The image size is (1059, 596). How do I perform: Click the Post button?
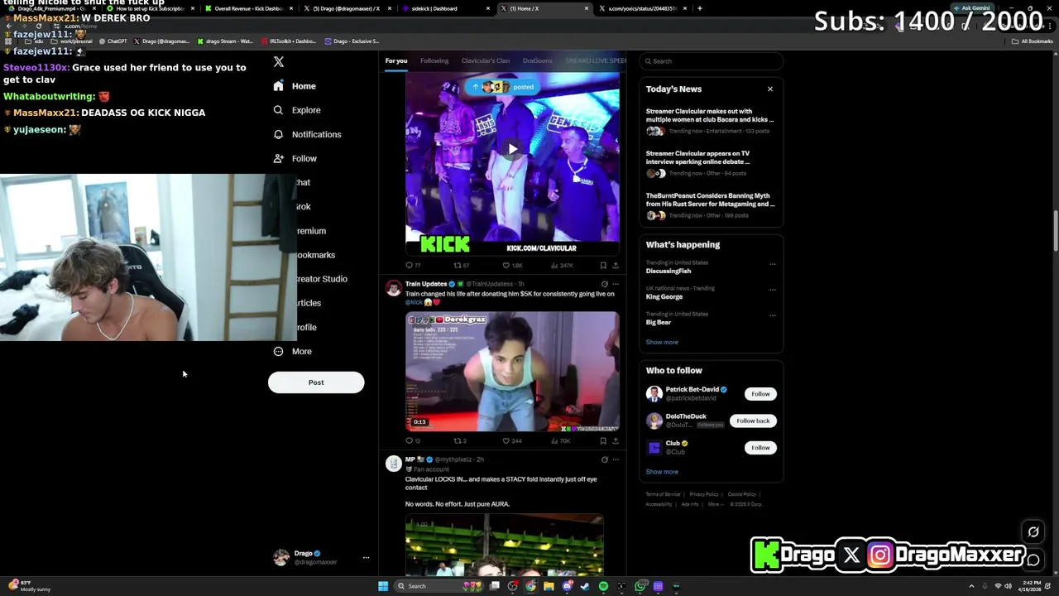point(316,382)
